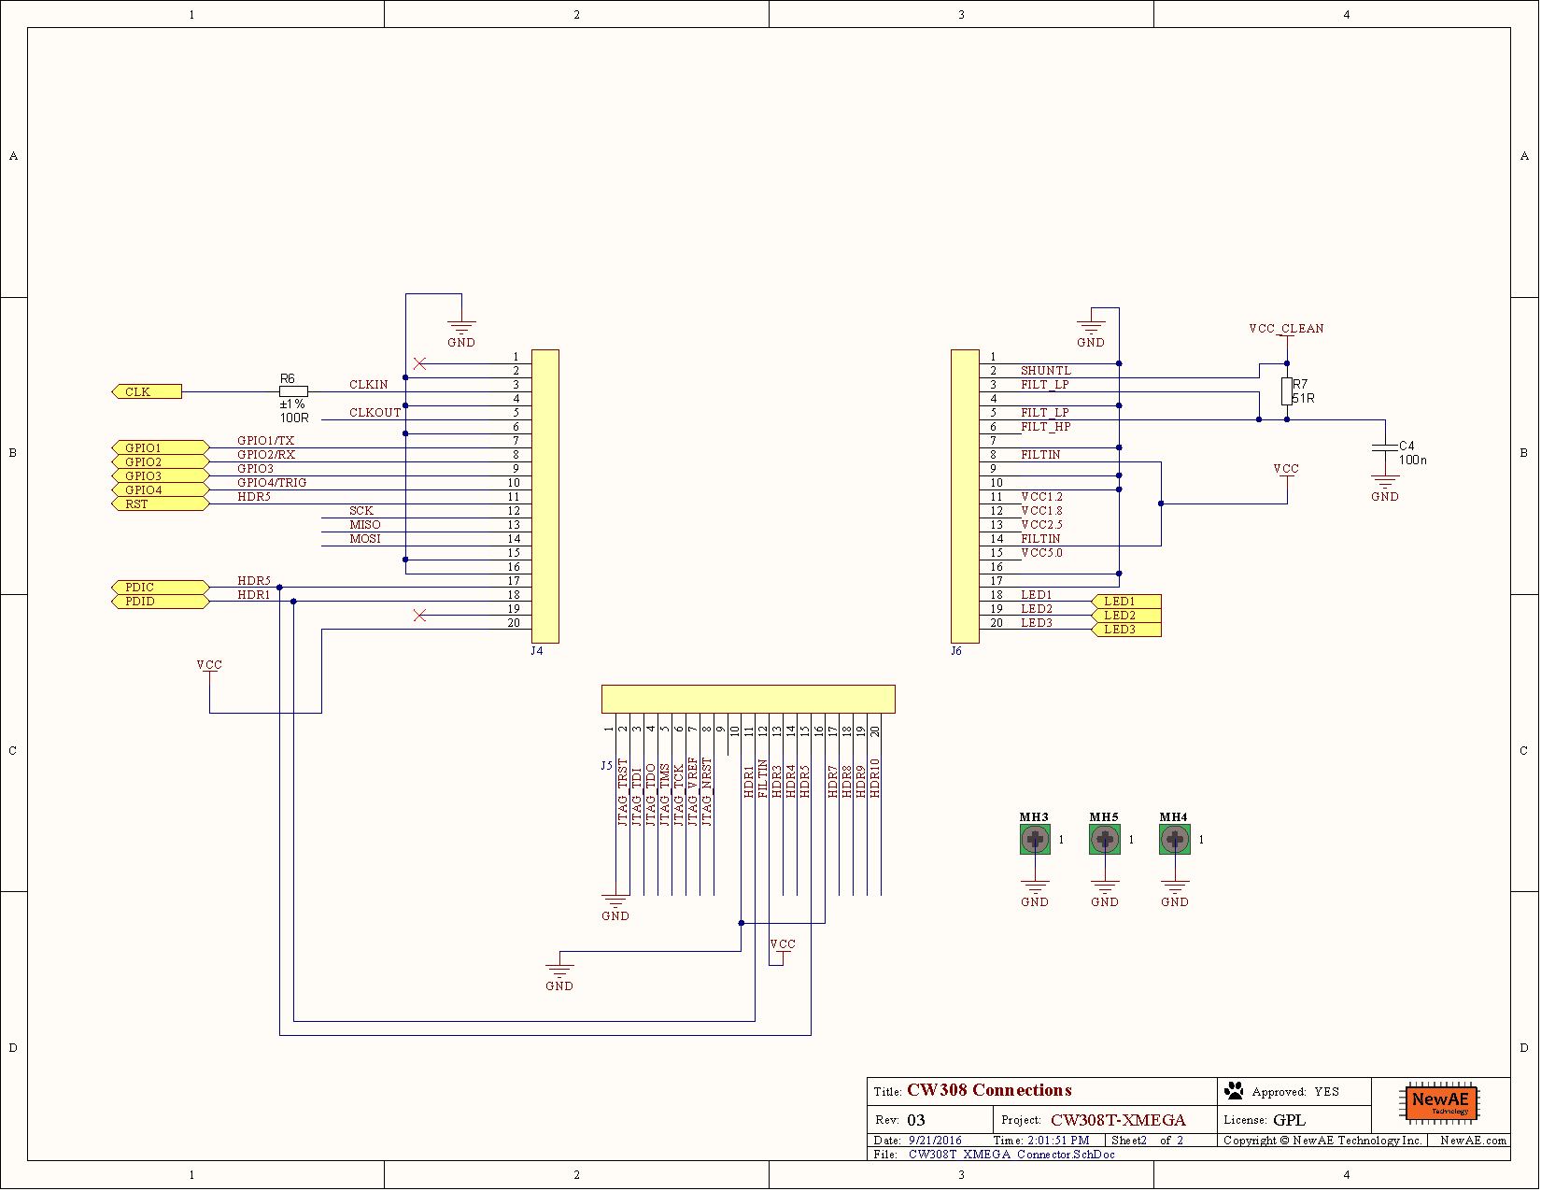1541x1191 pixels.
Task: Click the file name in title block
Action: pyautogui.click(x=1011, y=1155)
